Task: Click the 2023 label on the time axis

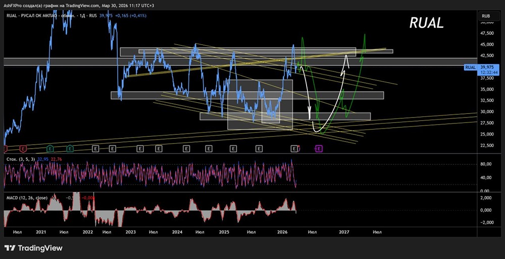Action: pos(130,232)
